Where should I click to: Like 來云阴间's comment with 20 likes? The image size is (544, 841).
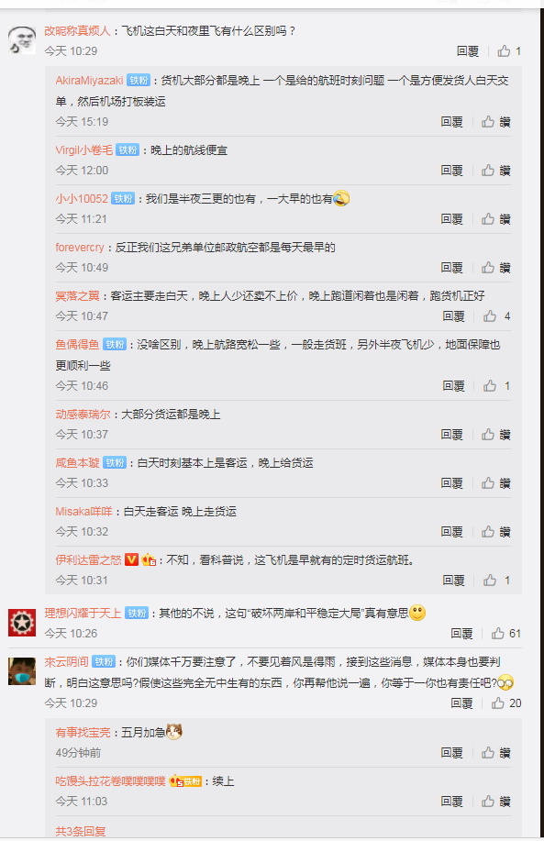pos(505,703)
